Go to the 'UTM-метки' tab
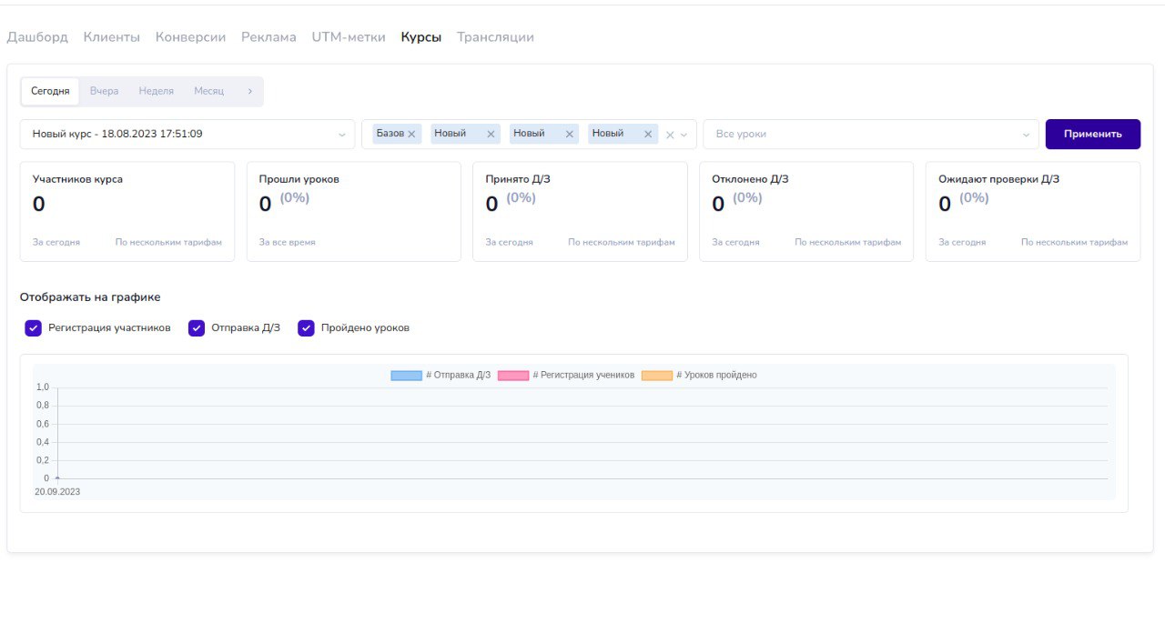 coord(349,37)
